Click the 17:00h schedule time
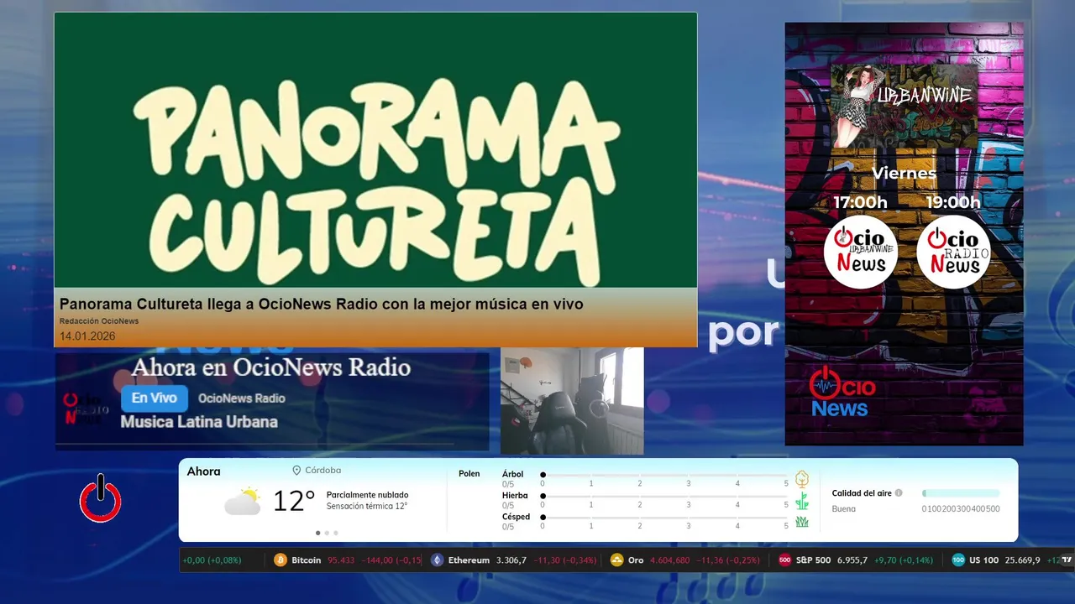This screenshot has height=604, width=1075. (860, 202)
